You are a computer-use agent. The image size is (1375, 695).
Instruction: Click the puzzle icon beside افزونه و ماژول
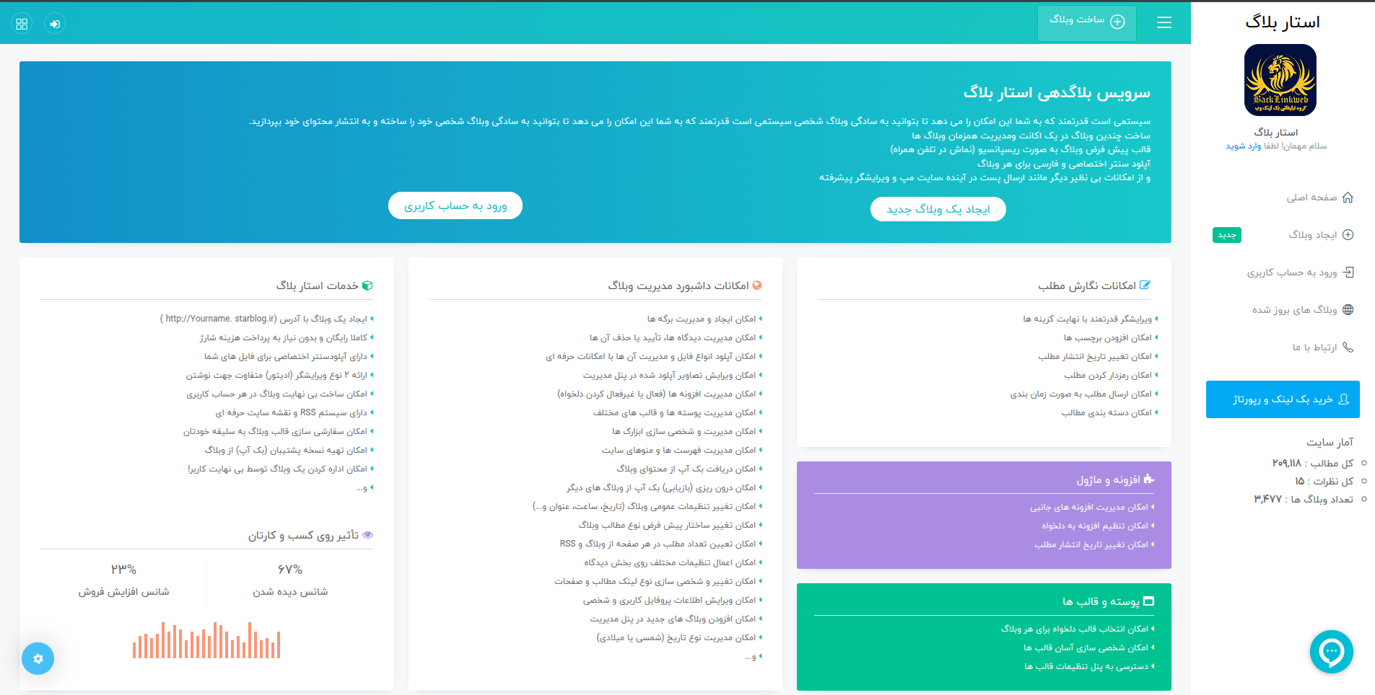coord(1148,479)
